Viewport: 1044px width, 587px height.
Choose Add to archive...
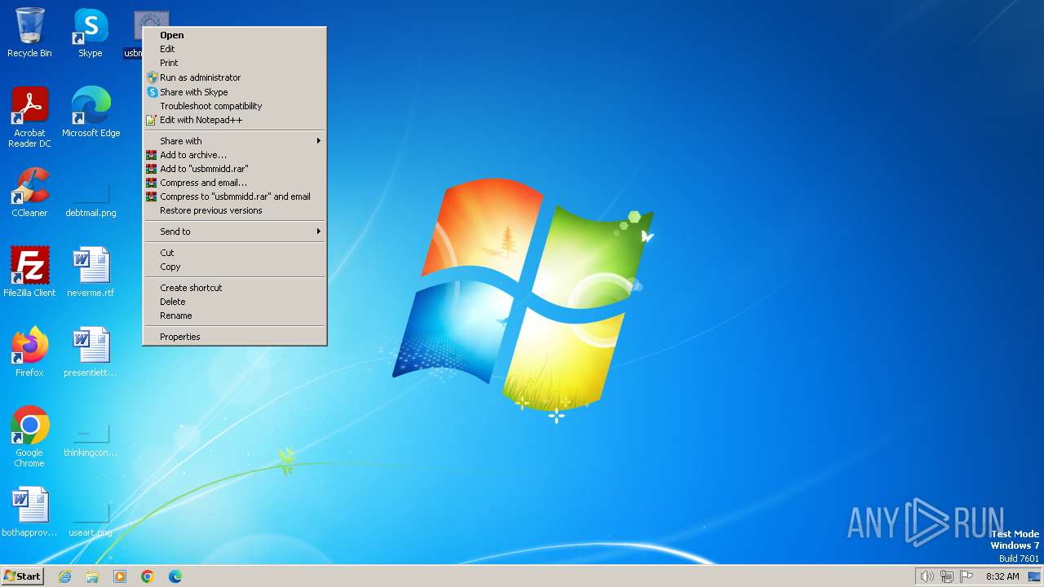(x=235, y=155)
